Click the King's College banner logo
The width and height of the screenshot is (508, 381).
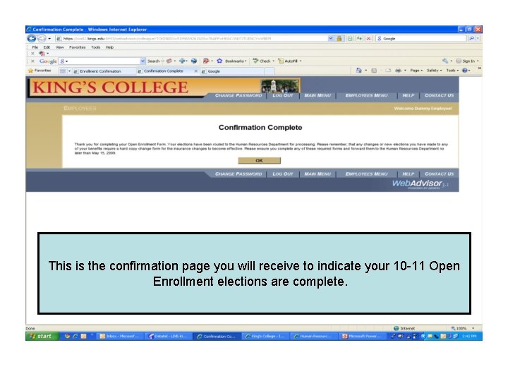(110, 87)
